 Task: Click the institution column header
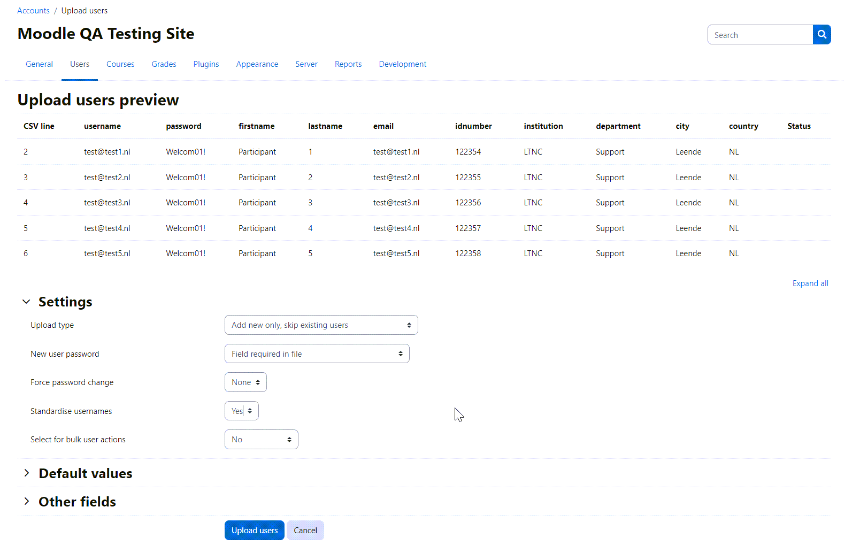tap(543, 126)
